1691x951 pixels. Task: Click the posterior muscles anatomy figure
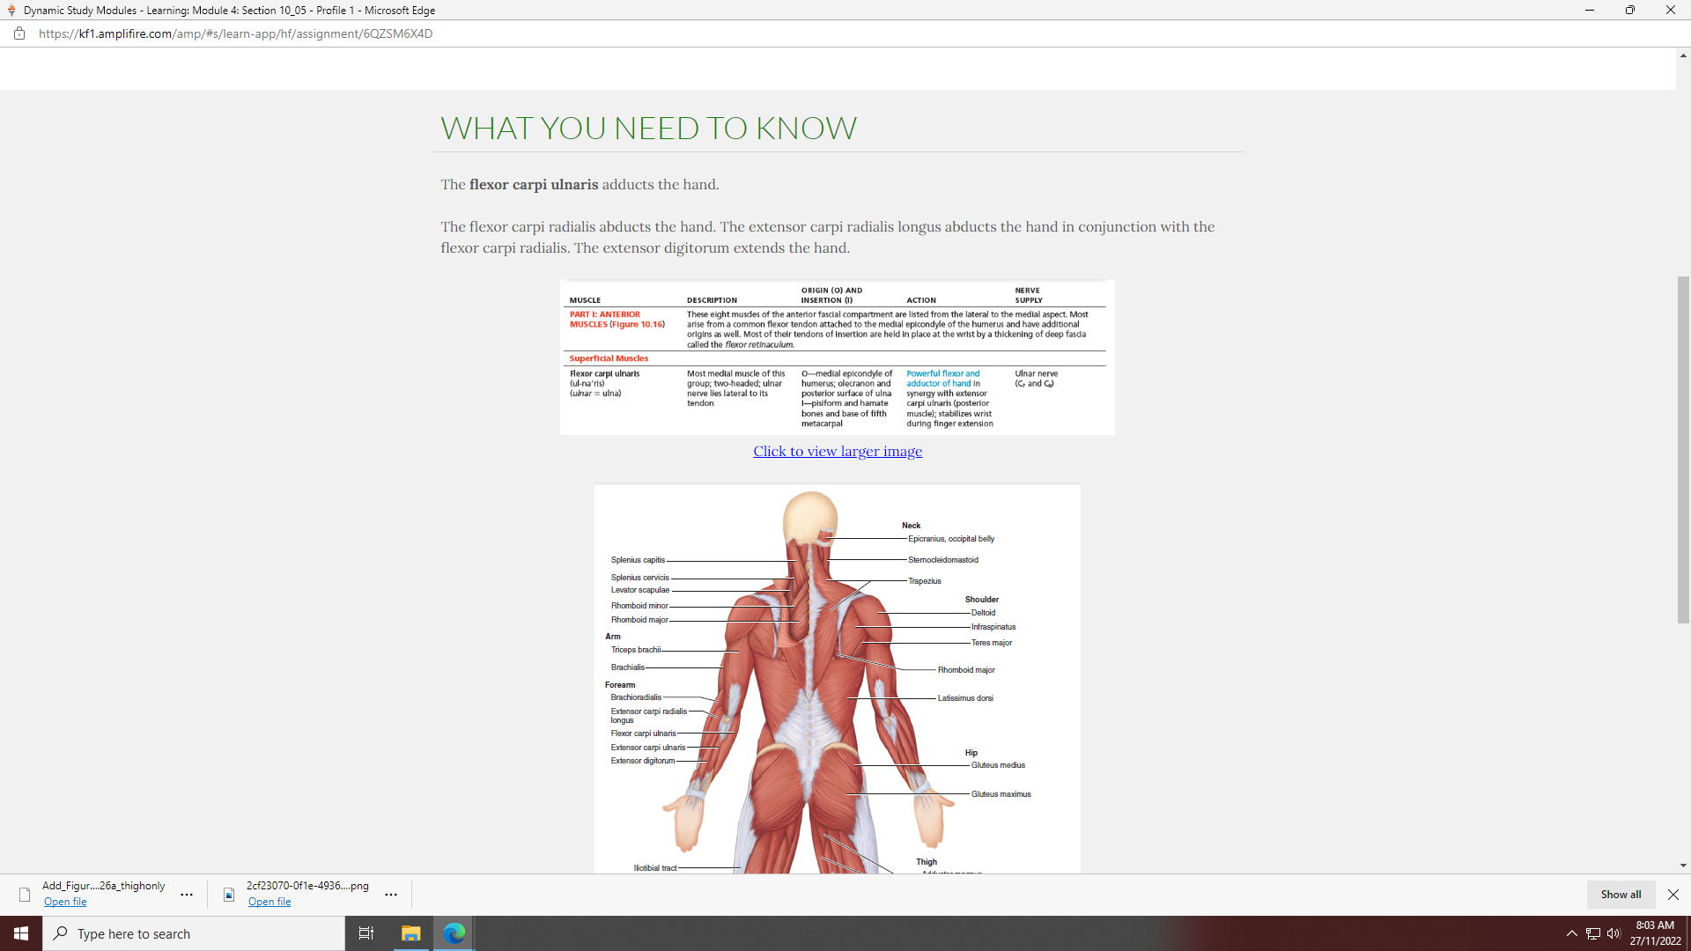[837, 679]
